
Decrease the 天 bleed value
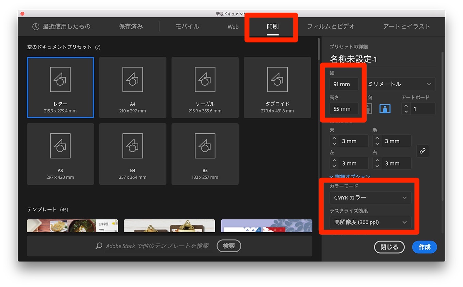click(x=334, y=144)
